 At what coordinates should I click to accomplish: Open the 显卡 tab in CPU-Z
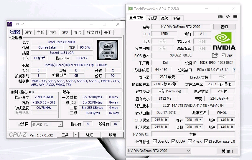[x=78, y=32]
